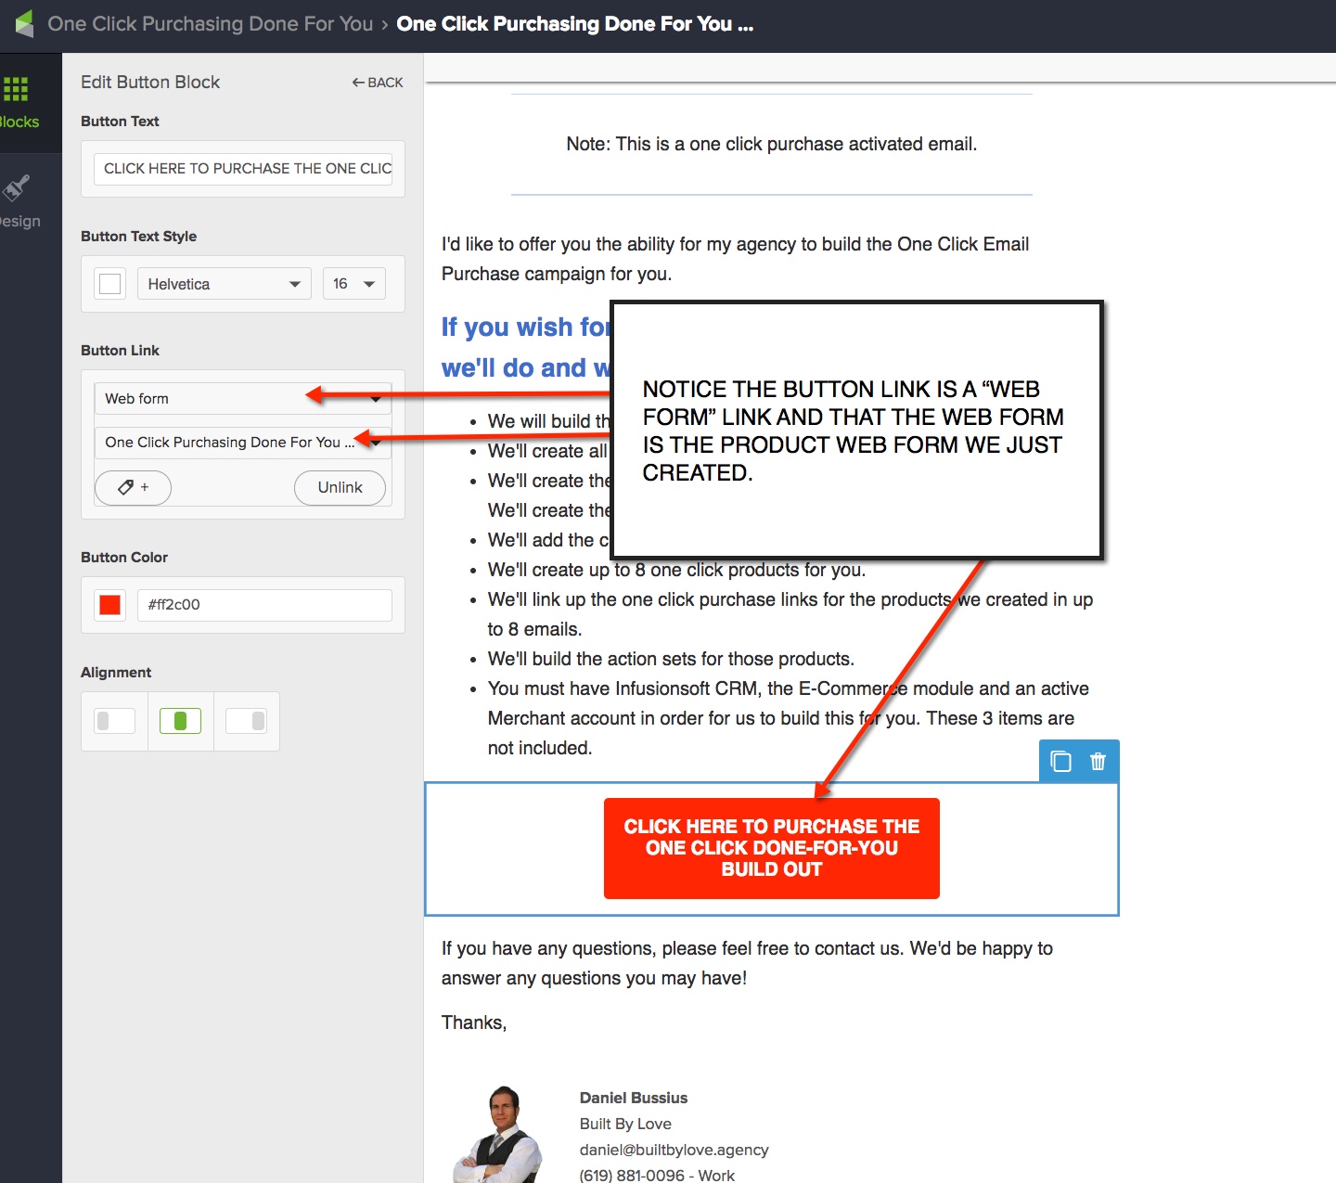Viewport: 1336px width, 1183px height.
Task: Select center alignment option
Action: pyautogui.click(x=180, y=720)
